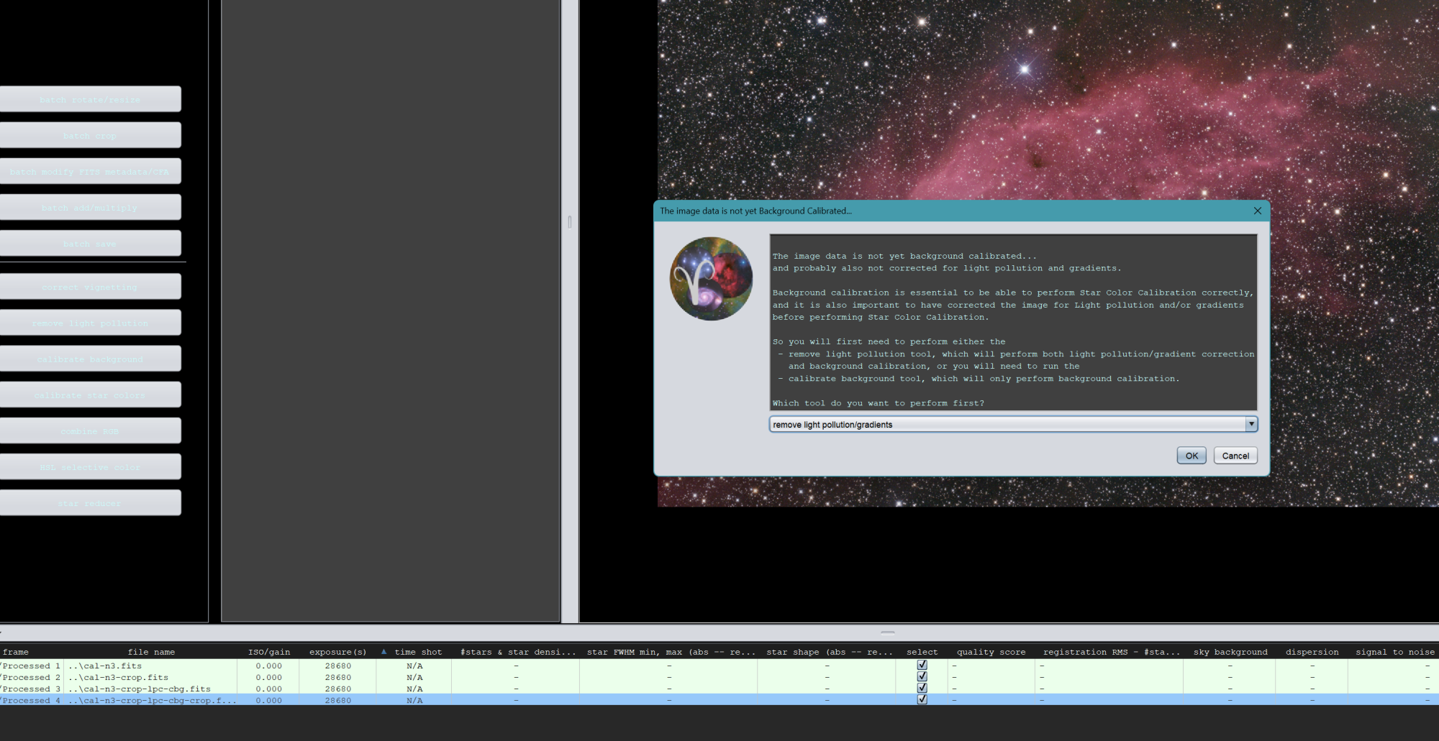Confirm the dialog with OK
Screen dimensions: 1439x741
1191,455
